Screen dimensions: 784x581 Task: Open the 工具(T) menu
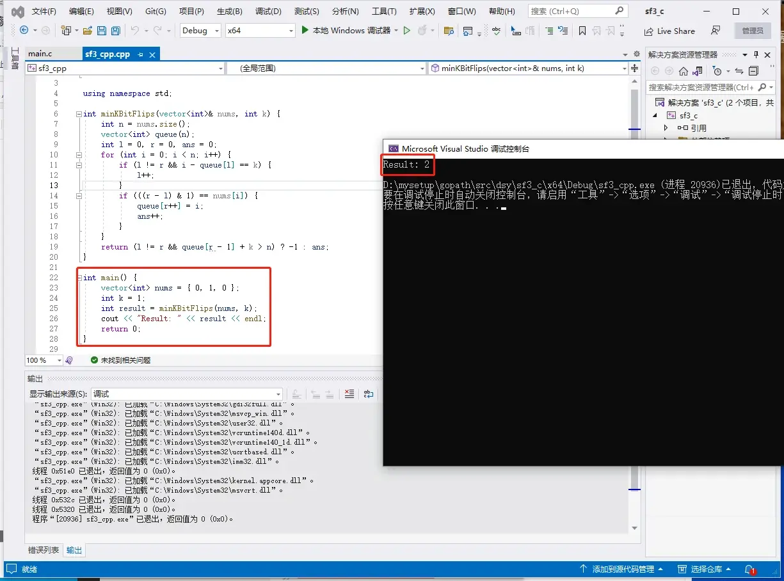coord(384,12)
